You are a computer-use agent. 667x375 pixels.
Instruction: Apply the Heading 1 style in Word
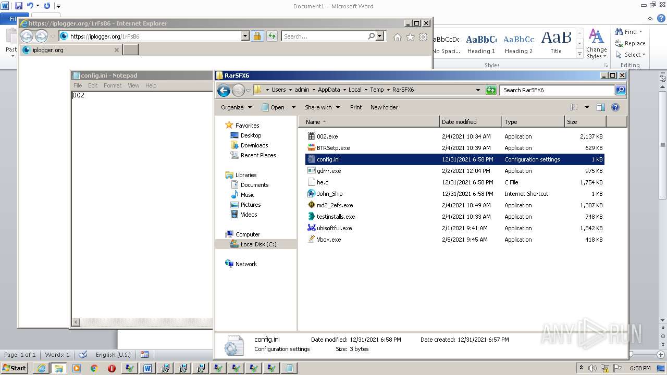coord(481,44)
